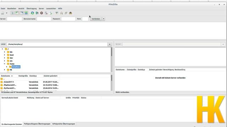Screen dimensions: 227x127
Task: Select the parent directory '..' folder icon
Action: click(1, 79)
